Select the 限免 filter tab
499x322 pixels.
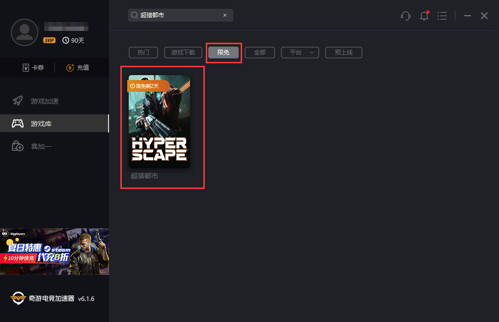coord(223,53)
